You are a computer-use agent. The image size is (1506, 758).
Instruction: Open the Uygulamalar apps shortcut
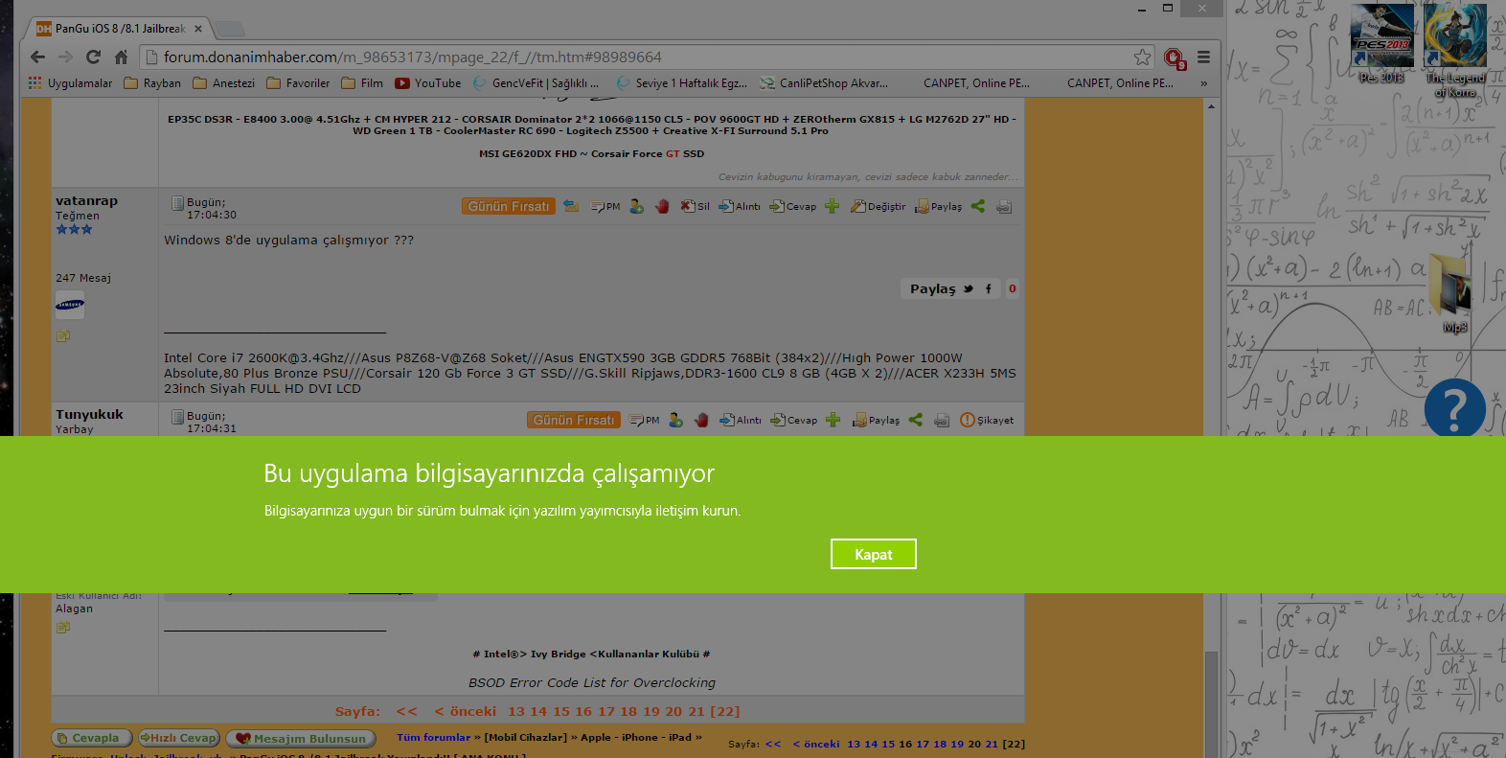[70, 83]
